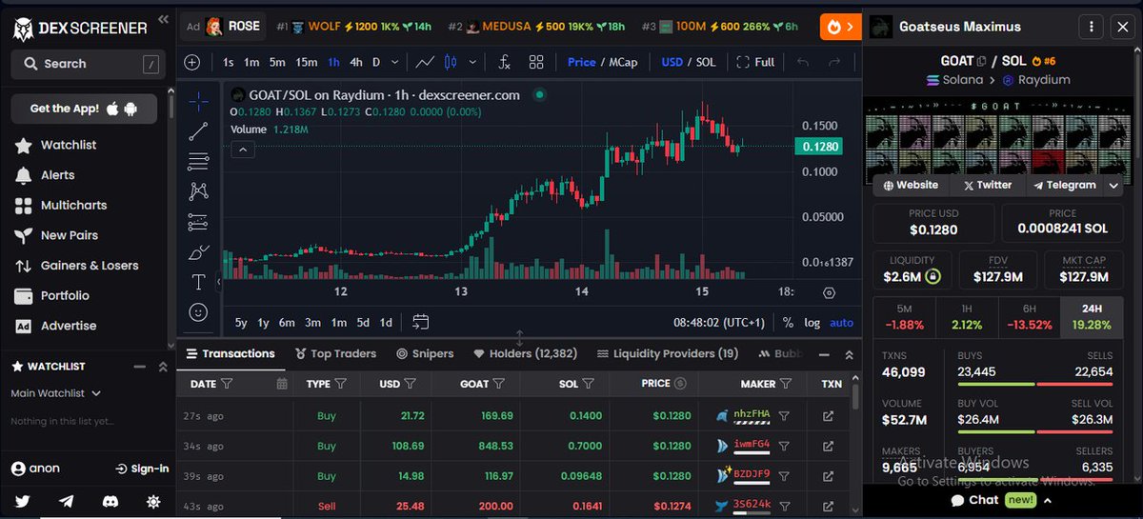Open the MAKER column filter
The height and width of the screenshot is (519, 1143).
(786, 384)
